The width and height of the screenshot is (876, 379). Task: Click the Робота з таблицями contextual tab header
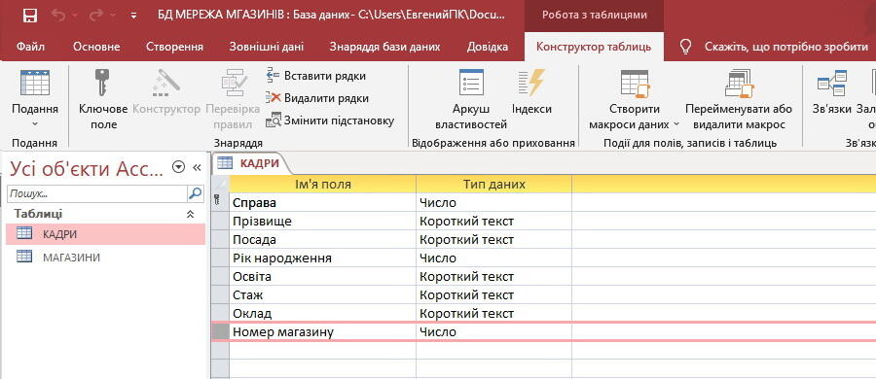594,16
